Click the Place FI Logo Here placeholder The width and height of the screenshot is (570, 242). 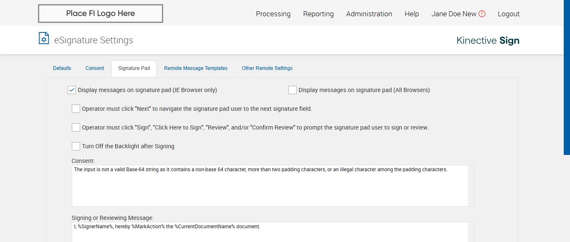point(101,14)
